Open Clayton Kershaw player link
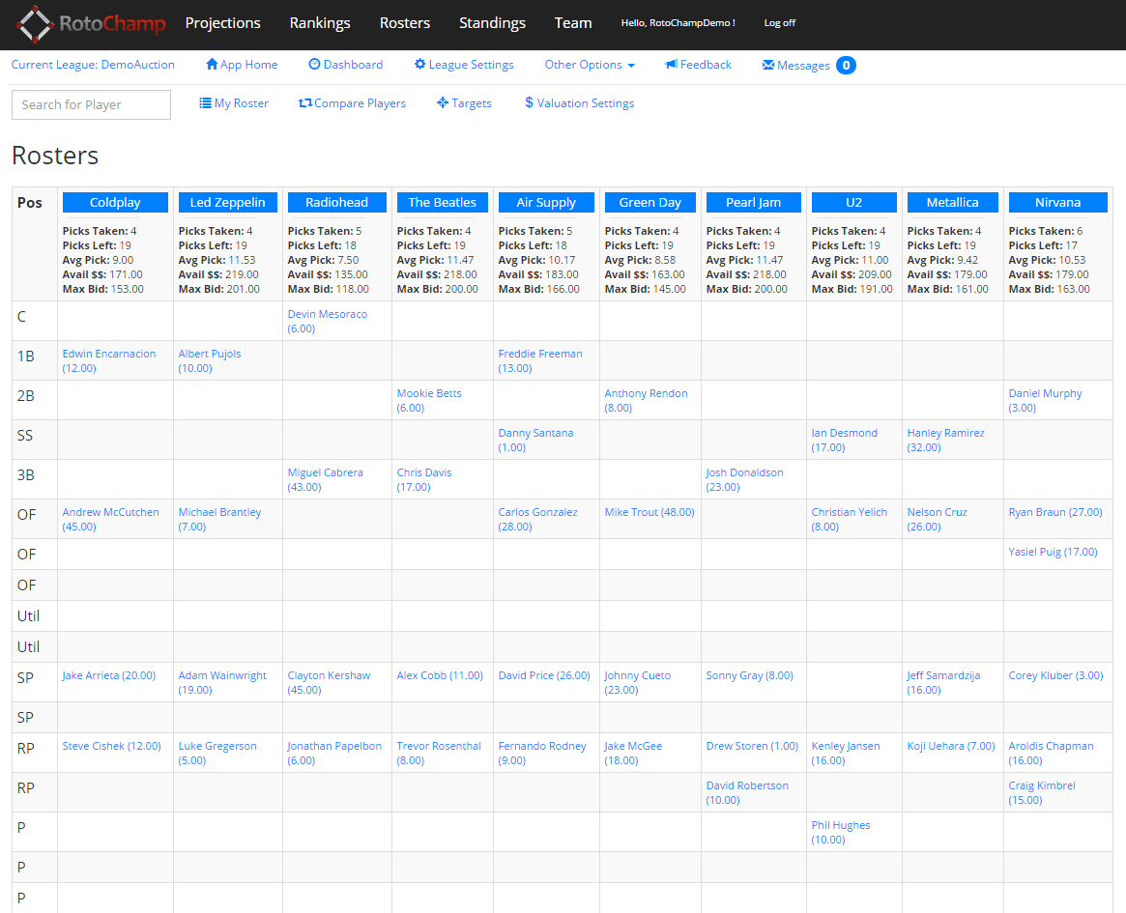Image resolution: width=1126 pixels, height=913 pixels. pos(329,682)
